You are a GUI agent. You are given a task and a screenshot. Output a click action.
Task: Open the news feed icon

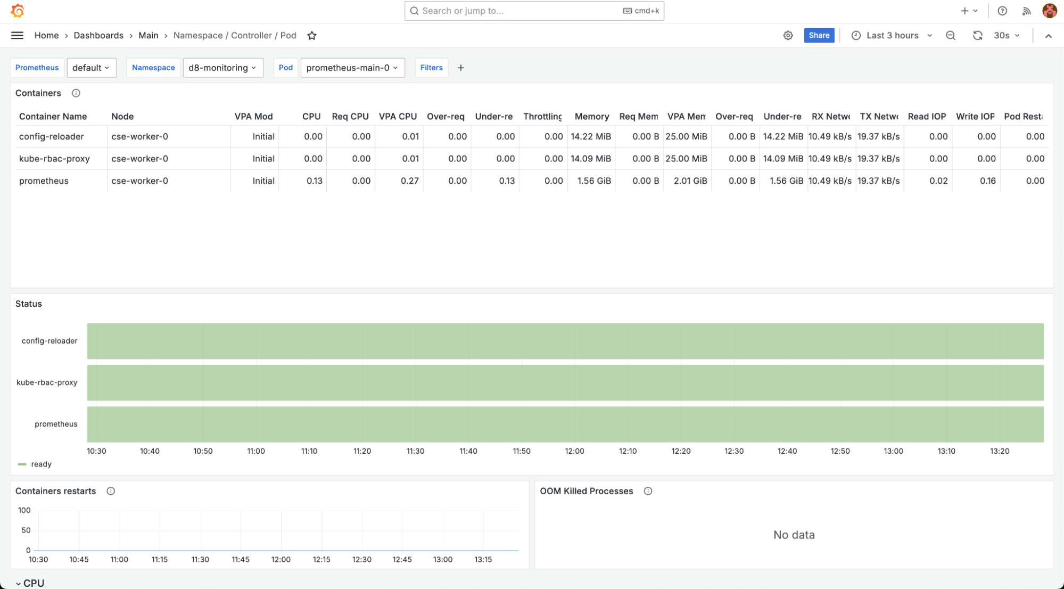tap(1026, 11)
